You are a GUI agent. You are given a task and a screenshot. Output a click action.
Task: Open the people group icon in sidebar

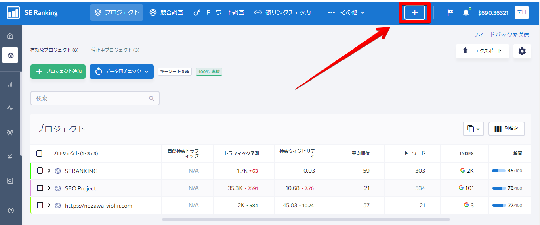coord(10,132)
